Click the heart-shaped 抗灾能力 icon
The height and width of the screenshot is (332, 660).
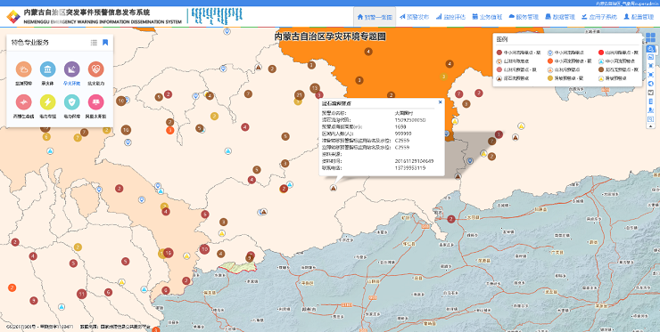[96, 69]
